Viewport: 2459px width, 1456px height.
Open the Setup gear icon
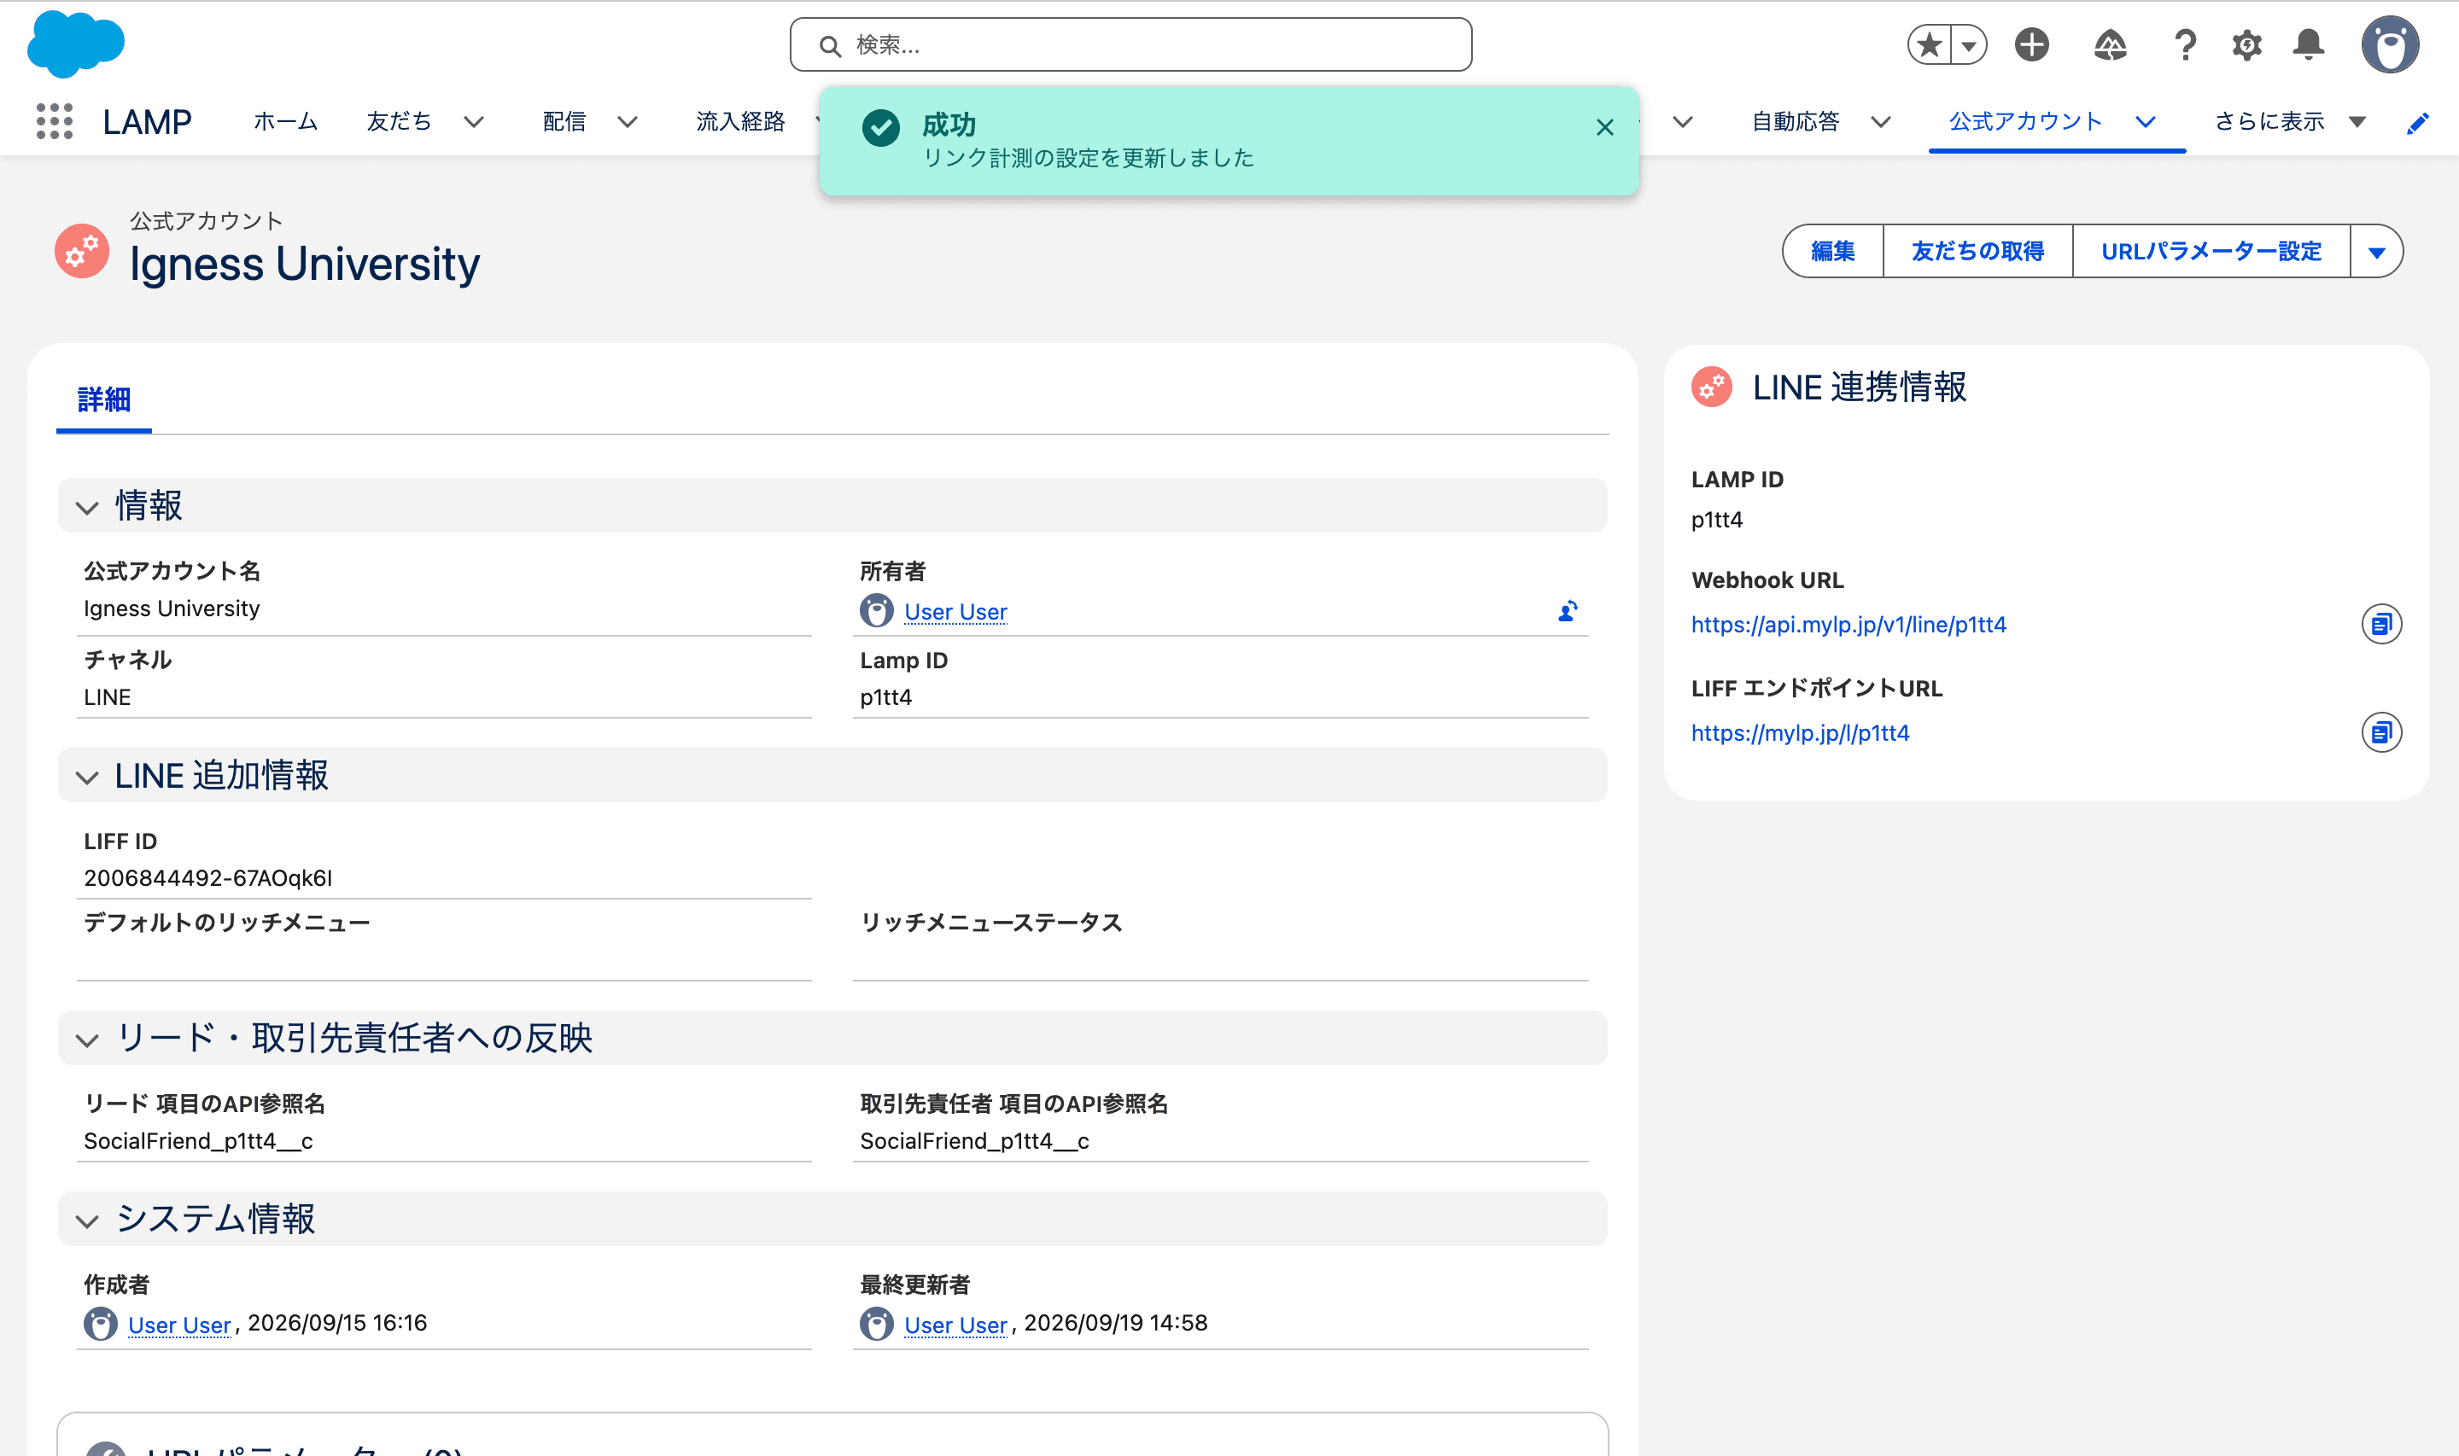(x=2246, y=45)
